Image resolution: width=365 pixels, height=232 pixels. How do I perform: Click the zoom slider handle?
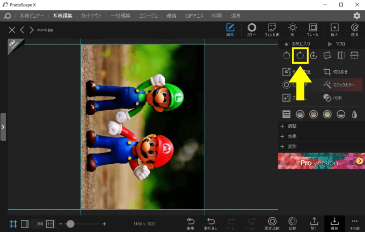70,224
